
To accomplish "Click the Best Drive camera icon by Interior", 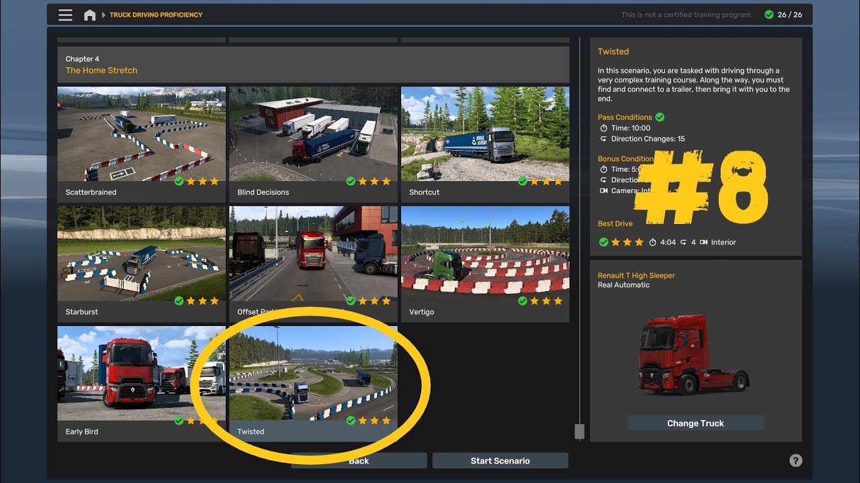I will (x=703, y=242).
